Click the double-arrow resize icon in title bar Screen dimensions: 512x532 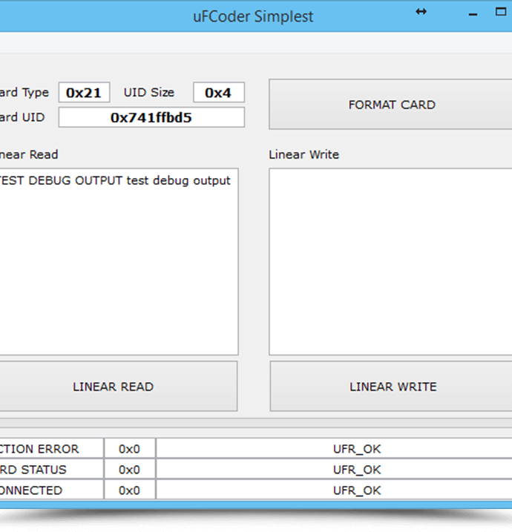pos(421,12)
